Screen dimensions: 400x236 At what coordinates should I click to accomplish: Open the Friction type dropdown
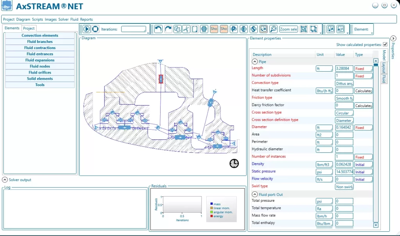pyautogui.click(x=344, y=98)
